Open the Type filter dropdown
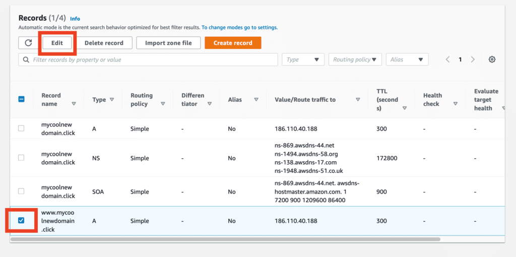The height and width of the screenshot is (257, 516). 303,59
